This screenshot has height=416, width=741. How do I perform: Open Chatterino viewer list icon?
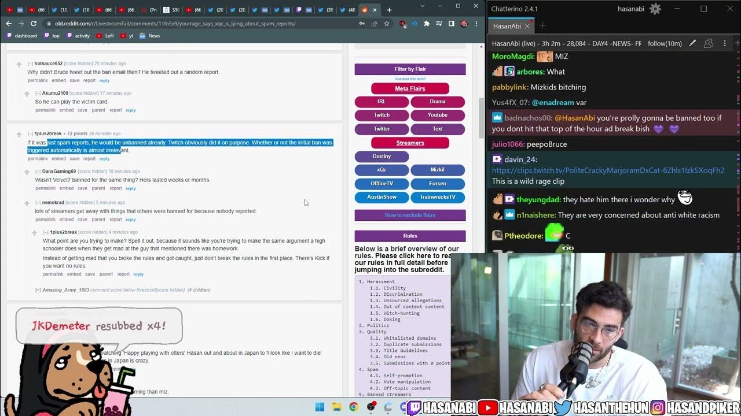tap(708, 43)
